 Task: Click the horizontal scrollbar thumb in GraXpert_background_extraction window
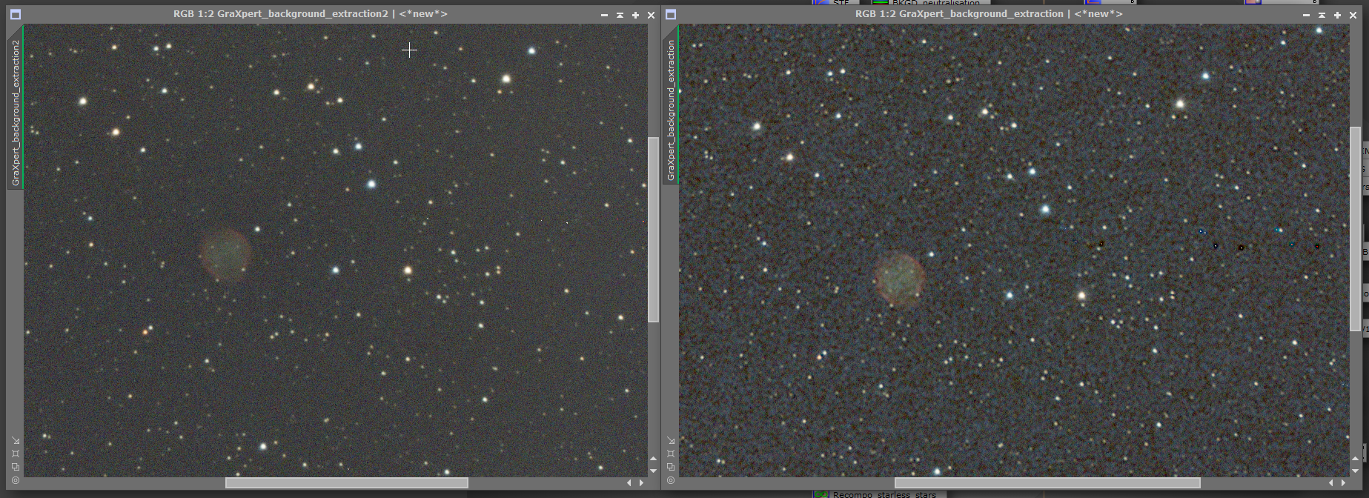click(1047, 482)
